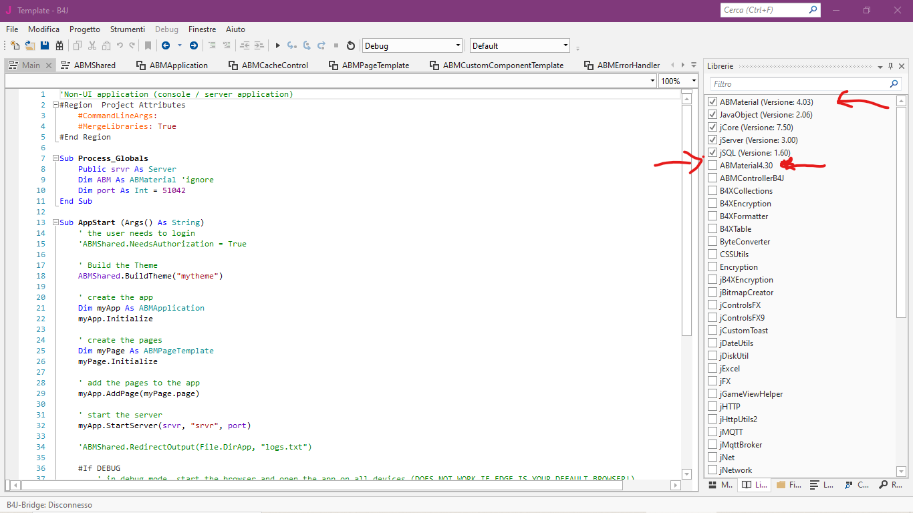Click the comment block icon

[x=212, y=45]
